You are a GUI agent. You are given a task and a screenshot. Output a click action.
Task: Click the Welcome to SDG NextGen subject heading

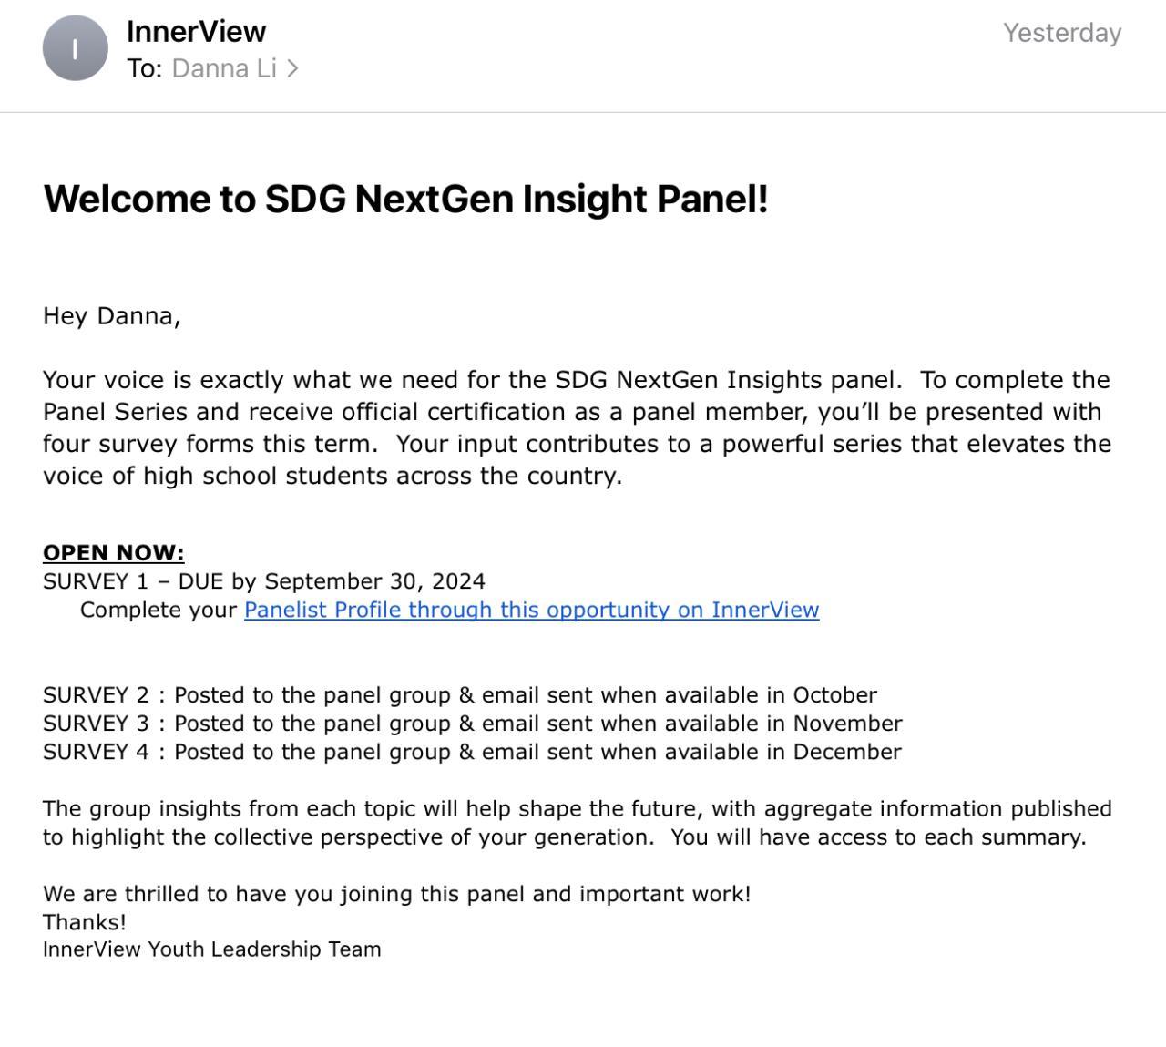405,199
